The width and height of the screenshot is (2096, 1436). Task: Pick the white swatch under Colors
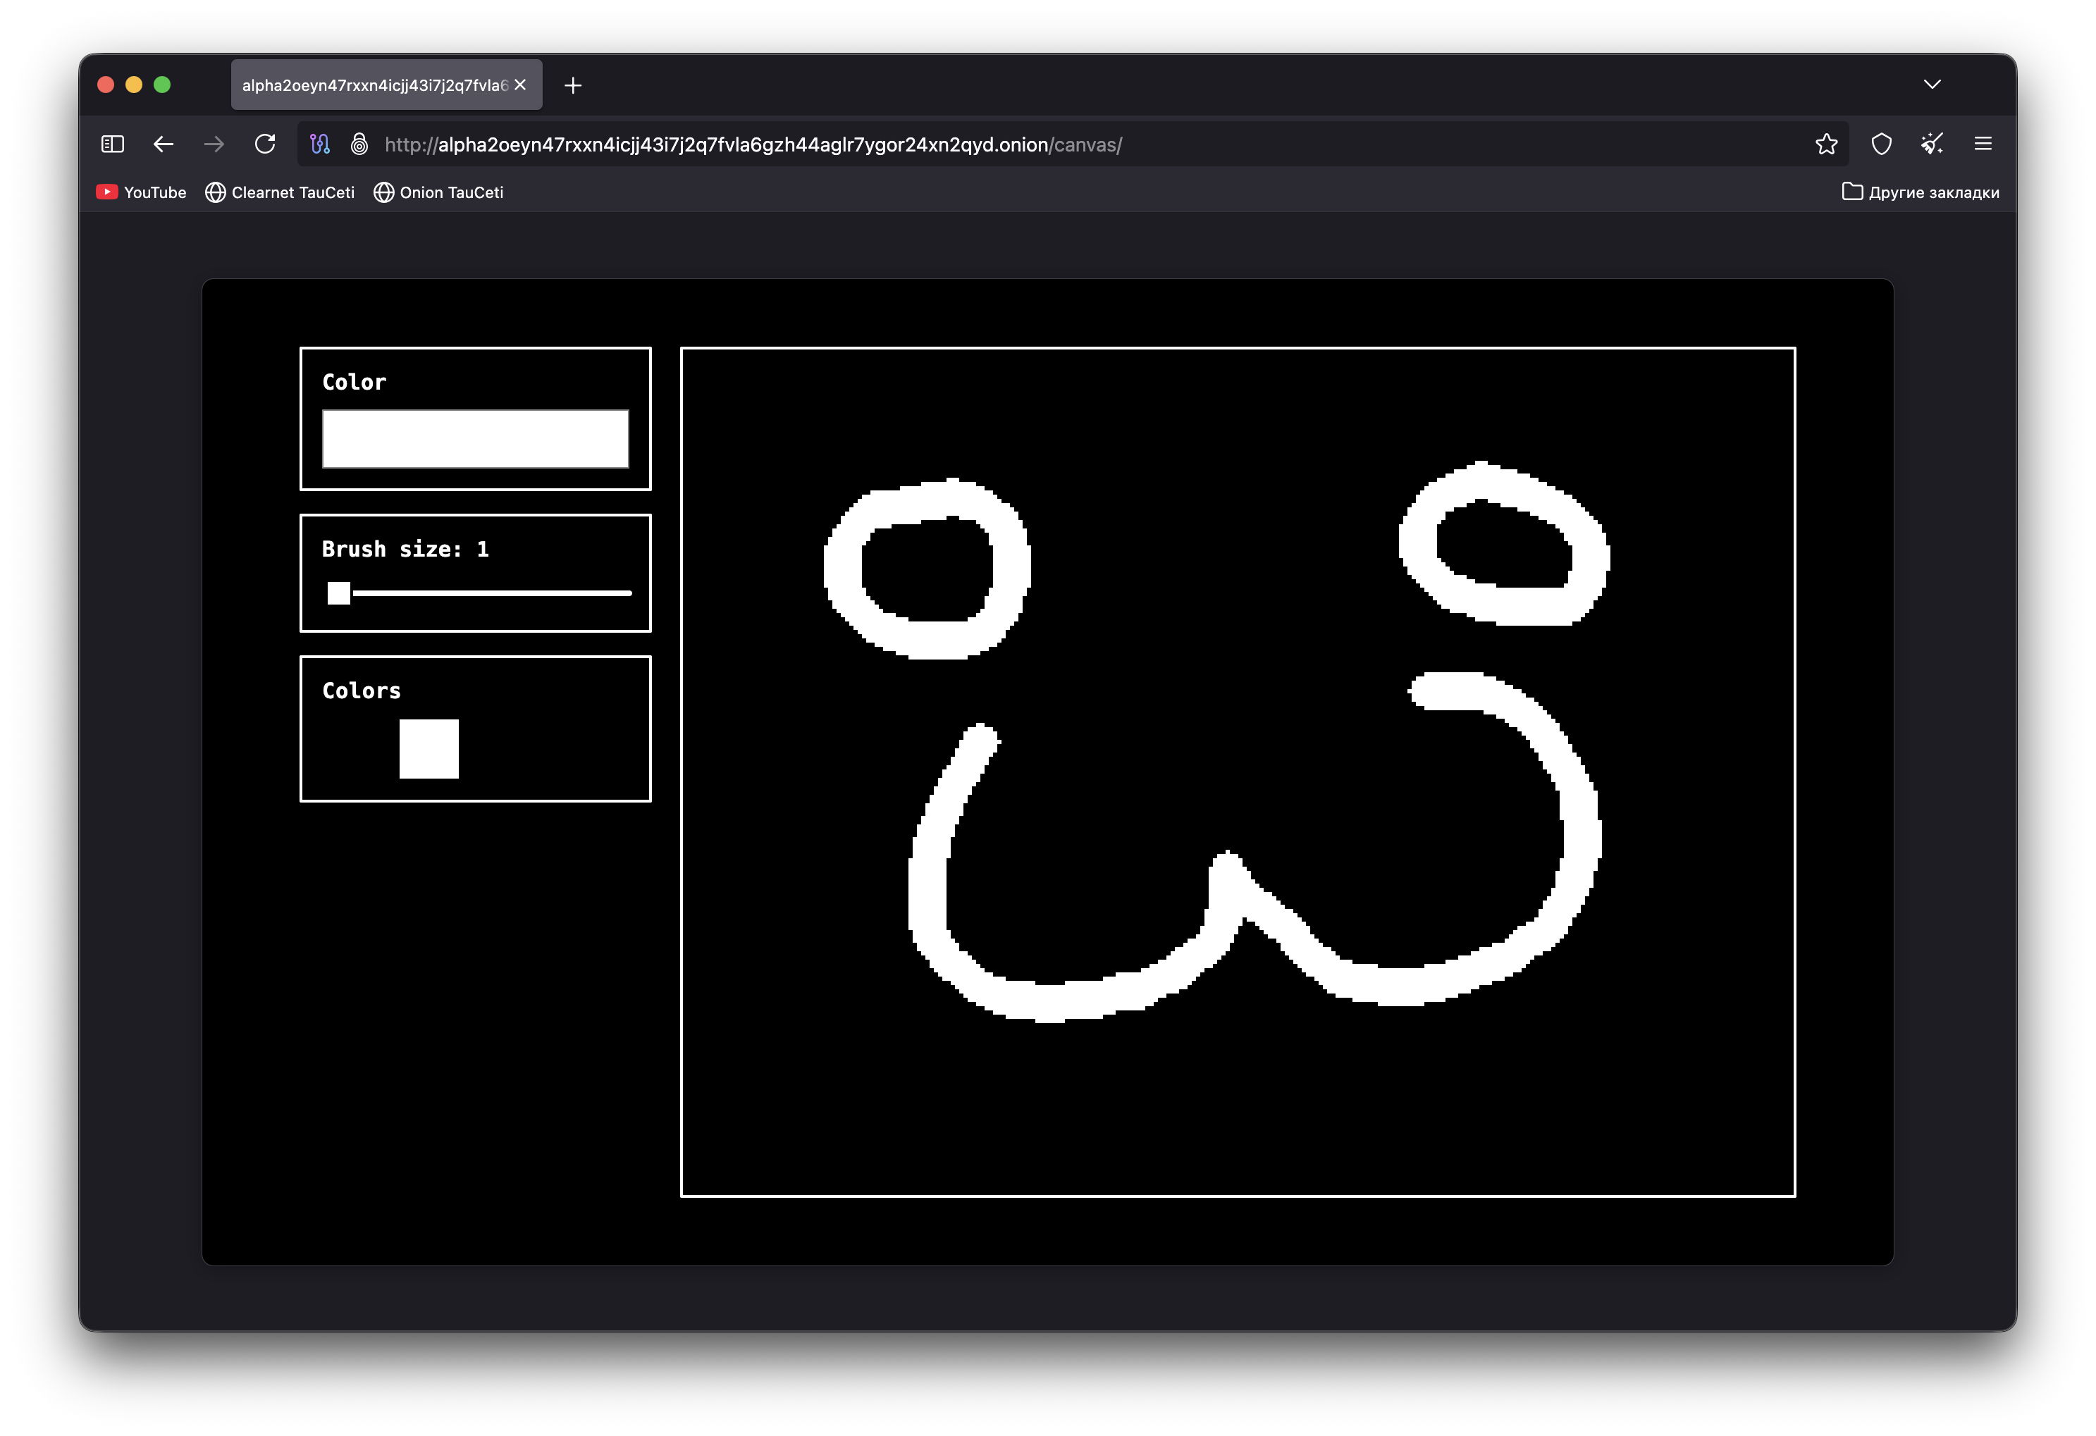pyautogui.click(x=429, y=749)
